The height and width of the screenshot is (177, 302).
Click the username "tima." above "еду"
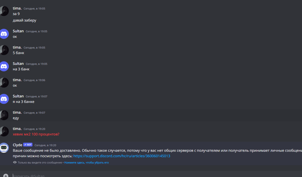click(x=17, y=112)
